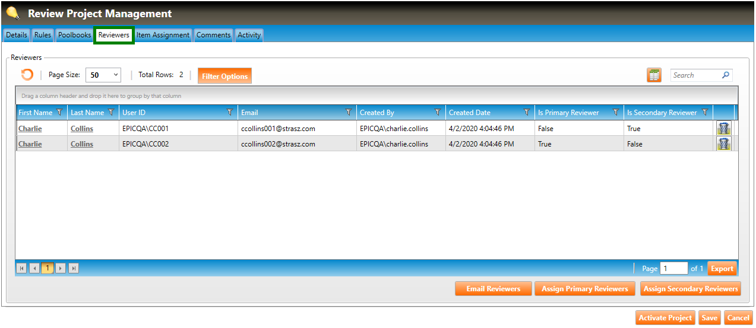
Task: Open the First Name column filter icon
Action: pos(59,112)
